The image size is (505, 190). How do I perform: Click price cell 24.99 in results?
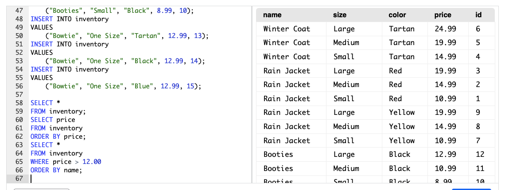[x=445, y=29]
